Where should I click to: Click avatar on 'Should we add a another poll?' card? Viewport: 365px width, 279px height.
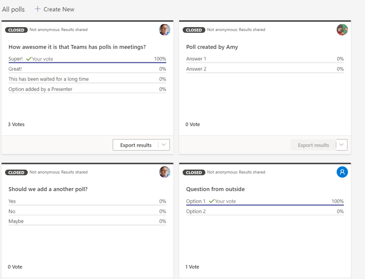pyautogui.click(x=164, y=172)
